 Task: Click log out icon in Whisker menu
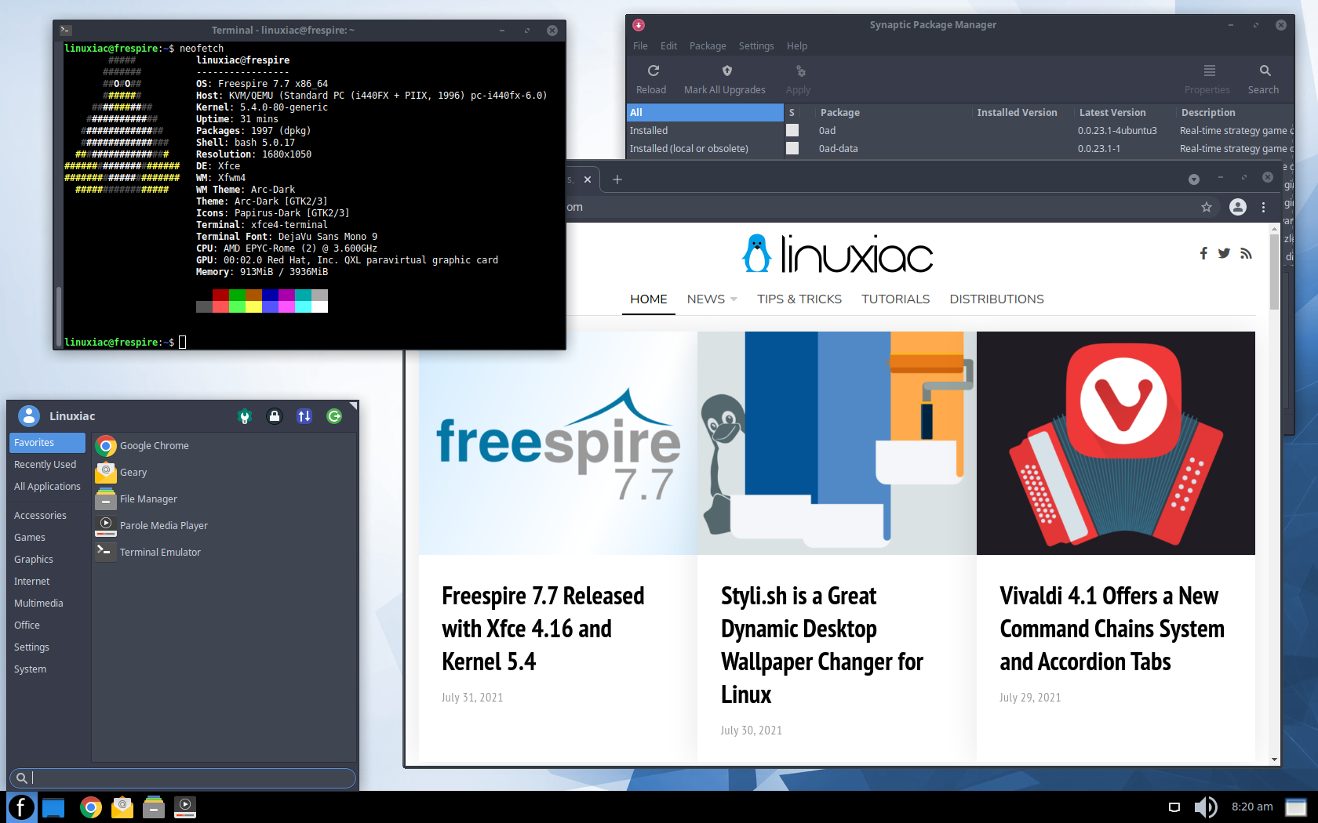tap(334, 416)
